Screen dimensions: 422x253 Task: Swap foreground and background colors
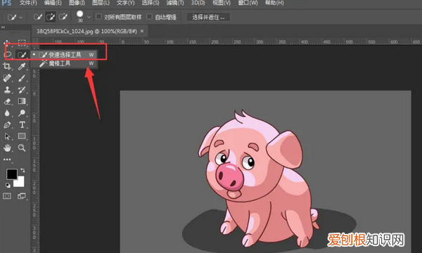pos(23,170)
